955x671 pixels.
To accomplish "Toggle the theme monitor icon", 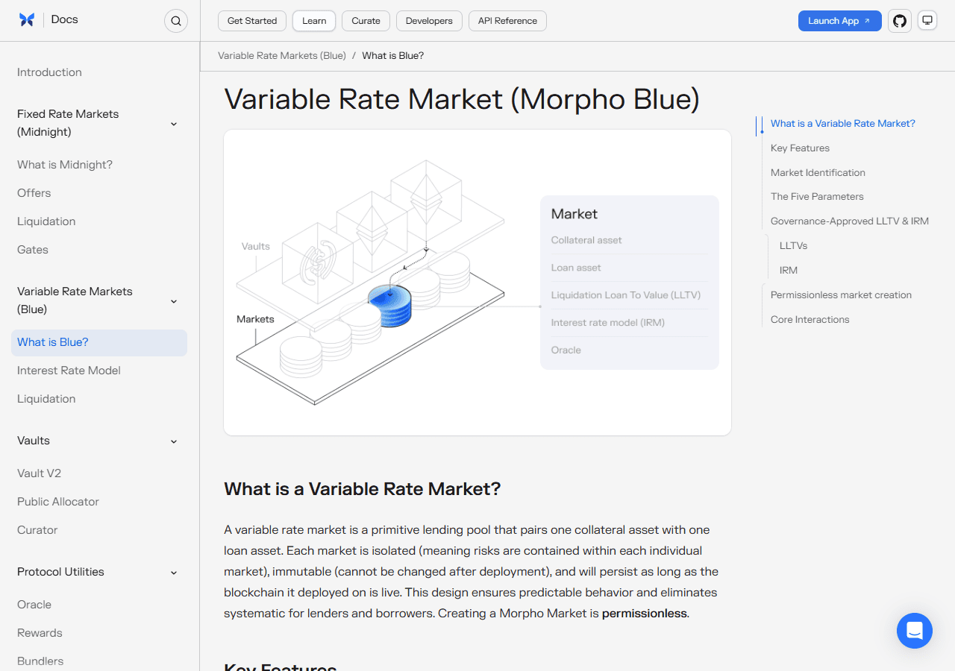I will pyautogui.click(x=927, y=20).
